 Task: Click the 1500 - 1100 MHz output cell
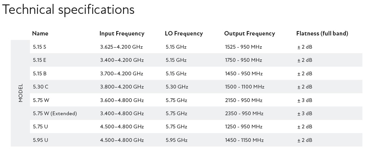(244, 87)
